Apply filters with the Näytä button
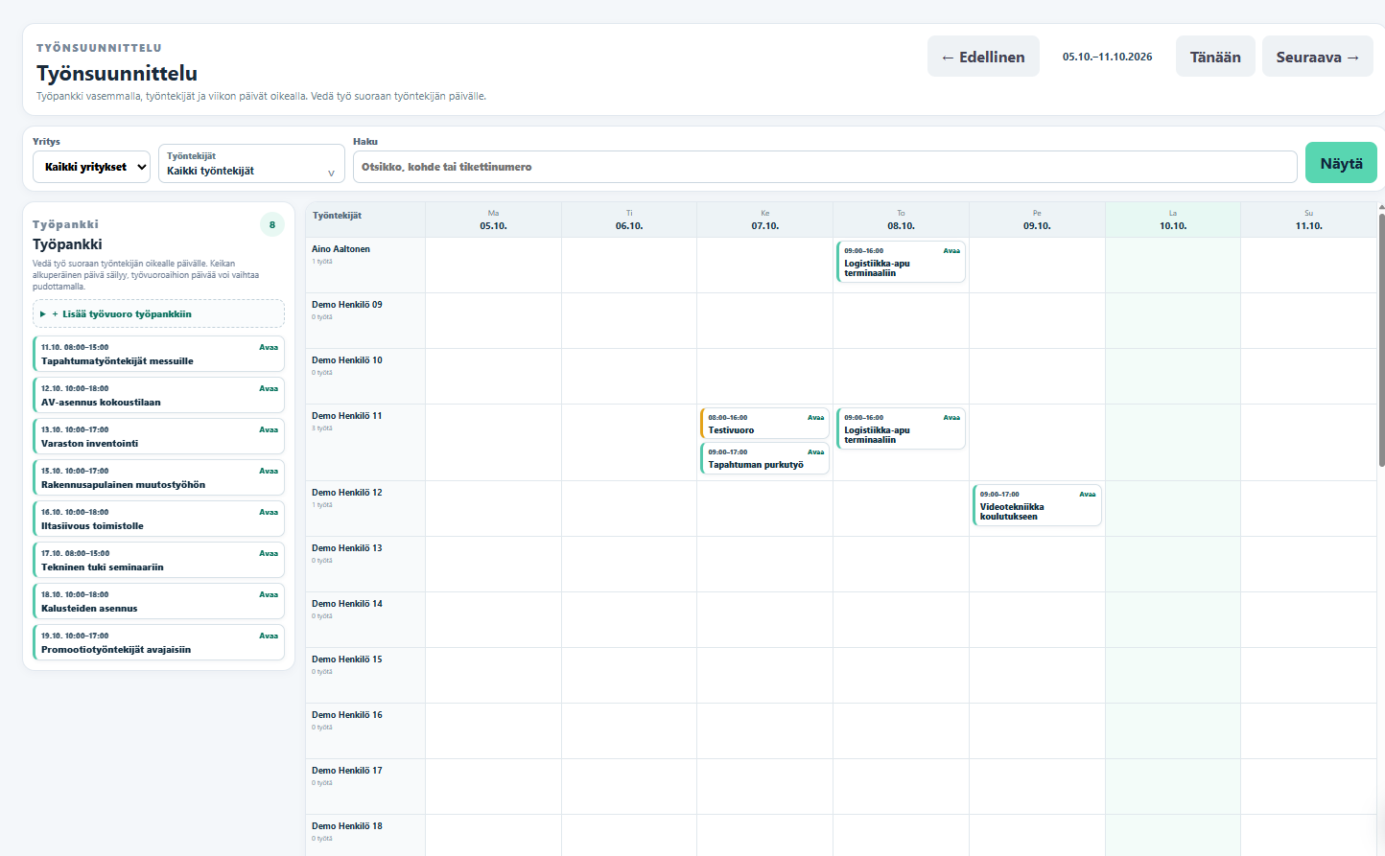This screenshot has width=1385, height=856. point(1341,163)
